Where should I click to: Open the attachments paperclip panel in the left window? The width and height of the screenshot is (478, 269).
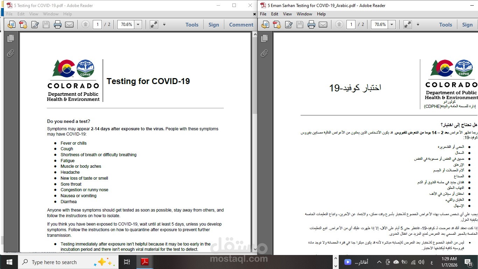[11, 53]
